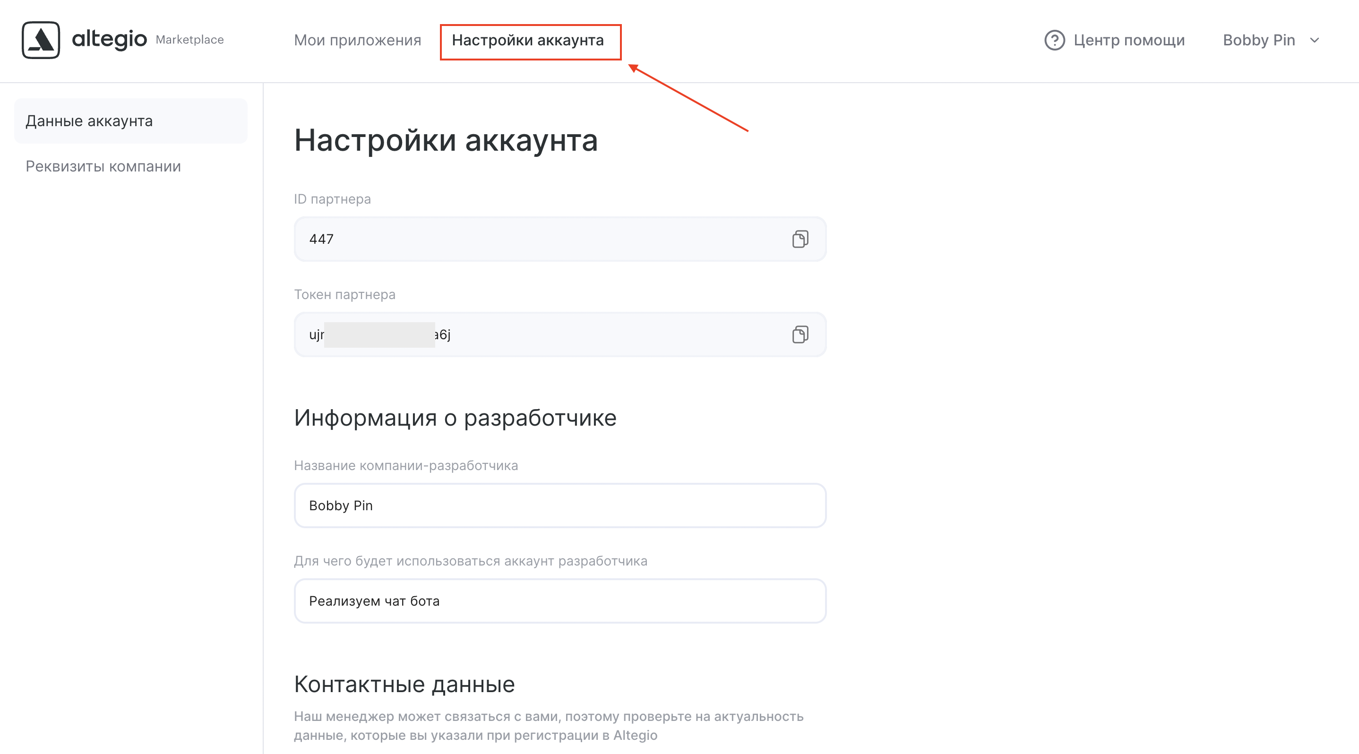The width and height of the screenshot is (1359, 754).
Task: Open Центр помощи link
Action: [x=1128, y=40]
